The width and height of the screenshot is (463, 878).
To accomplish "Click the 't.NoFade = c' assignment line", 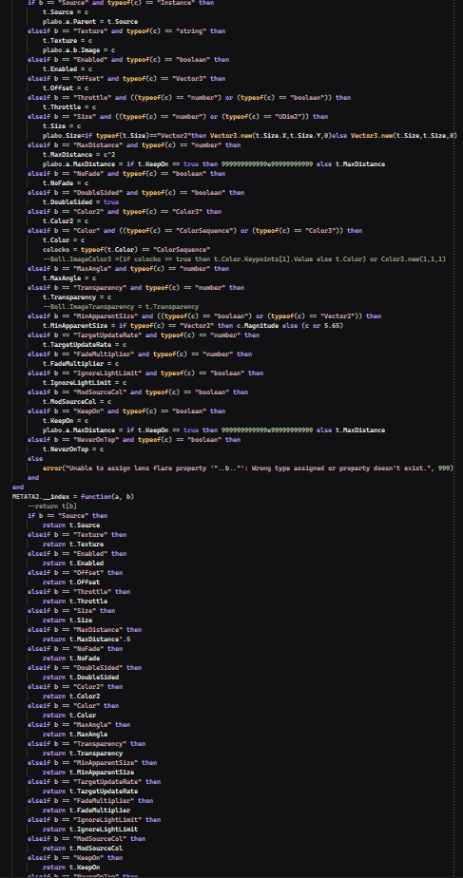I will (x=66, y=183).
